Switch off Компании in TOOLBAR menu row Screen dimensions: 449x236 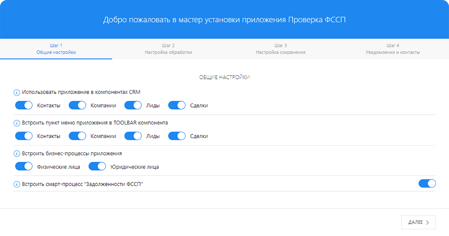coord(77,136)
